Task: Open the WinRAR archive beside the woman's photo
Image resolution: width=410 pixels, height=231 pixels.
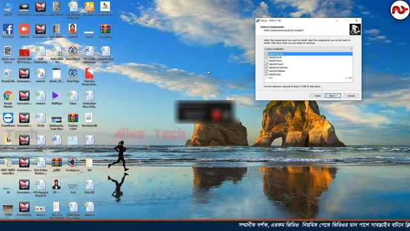Action: [x=105, y=30]
